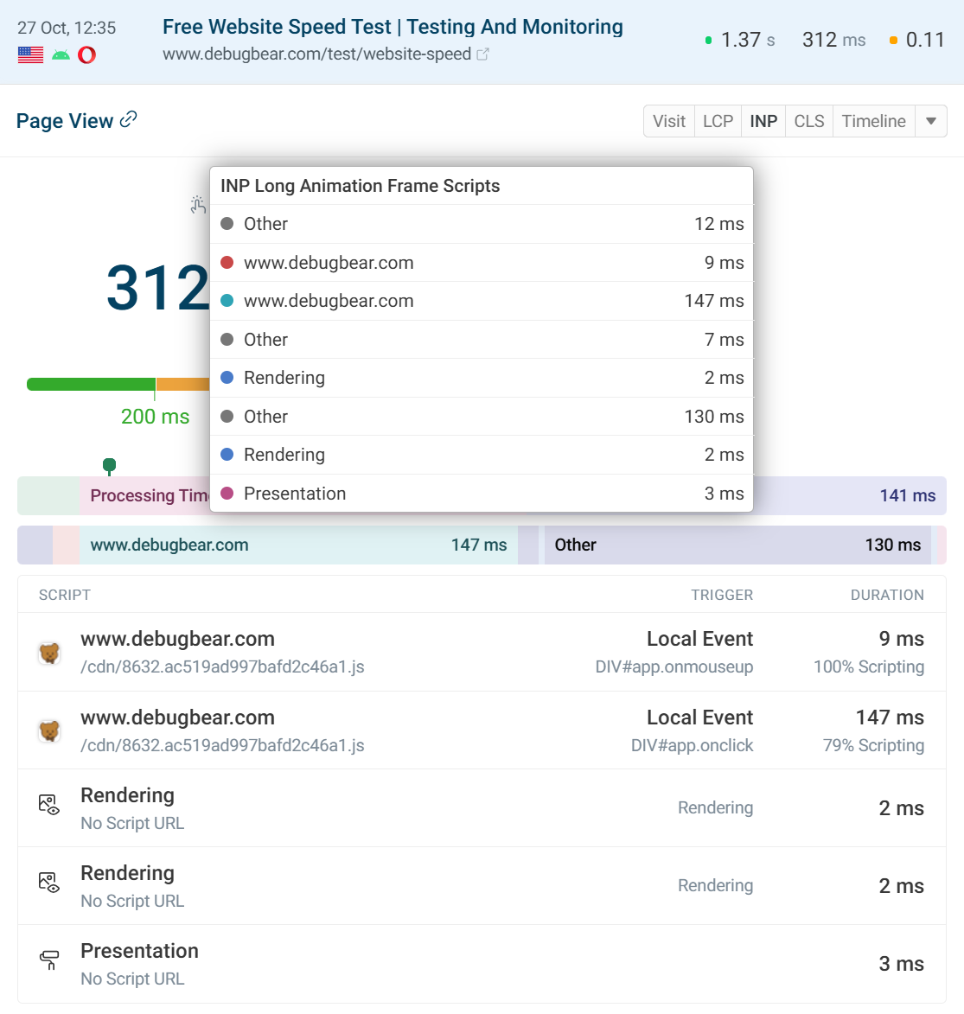
Task: Select the www.debugbear.com 147 ms bar segment
Action: 298,545
